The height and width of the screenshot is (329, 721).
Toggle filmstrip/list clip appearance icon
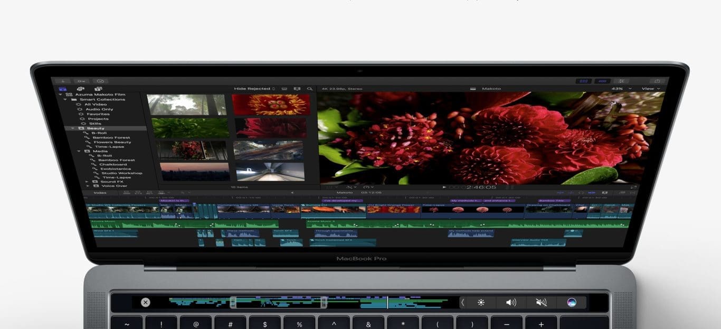point(297,89)
